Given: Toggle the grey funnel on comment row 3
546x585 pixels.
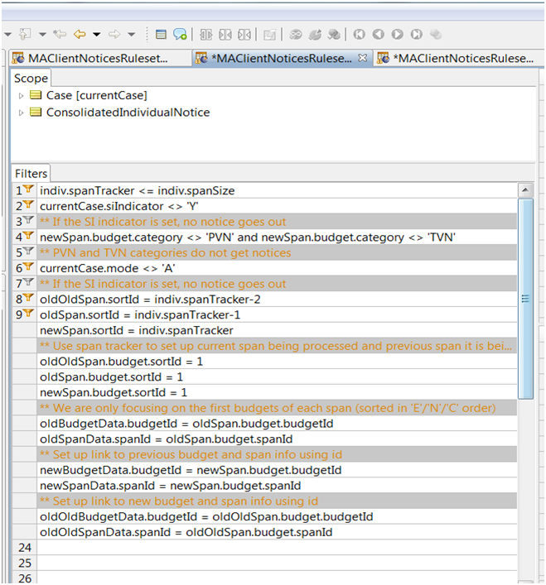Looking at the screenshot, I should coord(28,220).
